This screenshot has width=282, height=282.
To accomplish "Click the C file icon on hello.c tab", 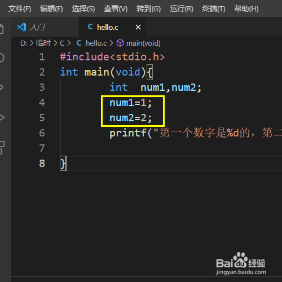I will pos(90,27).
